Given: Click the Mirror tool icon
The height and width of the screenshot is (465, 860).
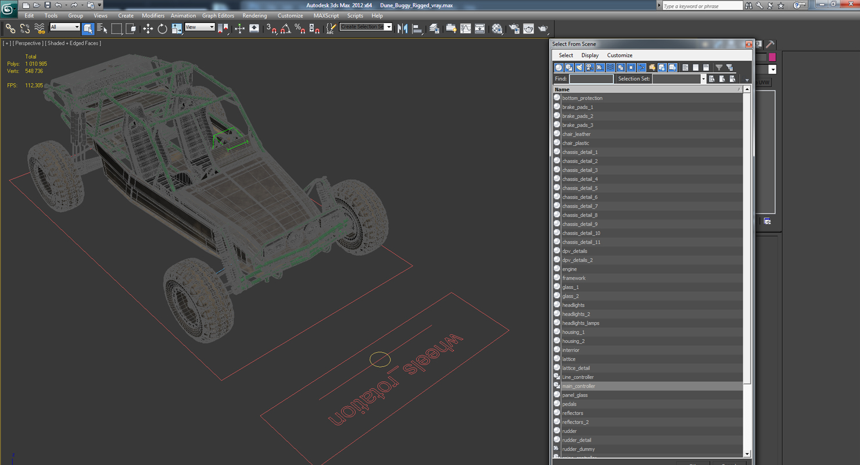Looking at the screenshot, I should click(403, 28).
